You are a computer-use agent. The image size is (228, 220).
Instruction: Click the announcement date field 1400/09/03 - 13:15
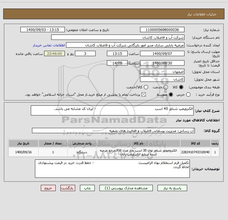click(x=43, y=30)
